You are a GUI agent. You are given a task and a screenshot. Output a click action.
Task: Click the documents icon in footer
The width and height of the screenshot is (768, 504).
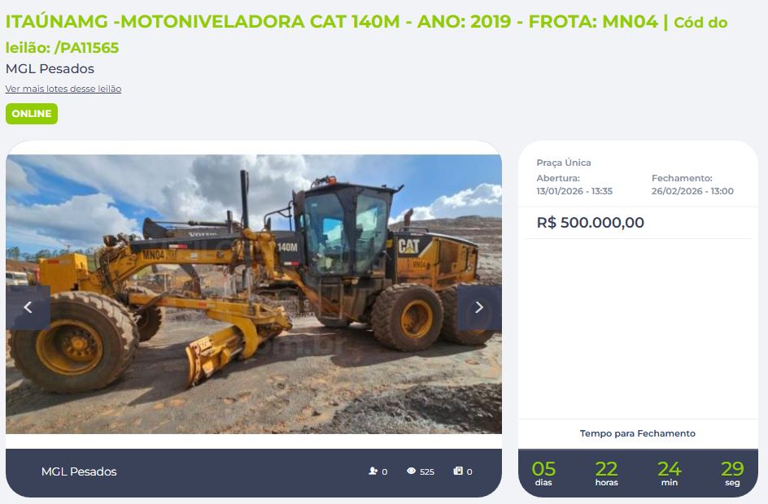coord(458,471)
